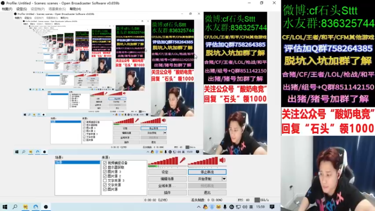This screenshot has width=375, height=211.
Task: Open blue shield icon in system tray
Action: point(212,207)
